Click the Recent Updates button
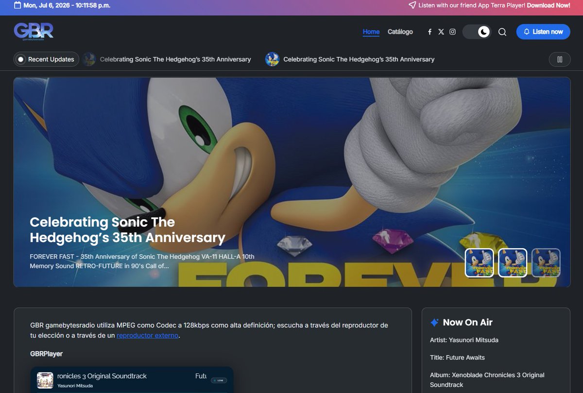 [x=46, y=59]
